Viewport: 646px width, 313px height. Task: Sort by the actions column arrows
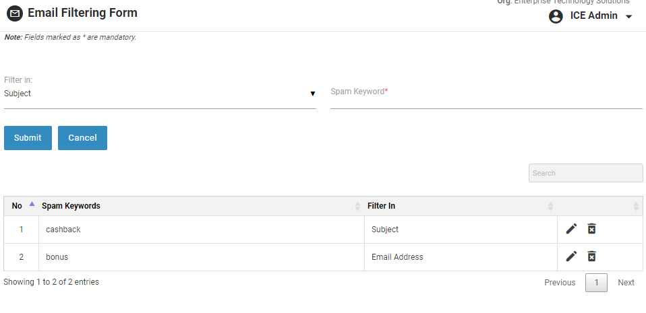click(x=635, y=206)
